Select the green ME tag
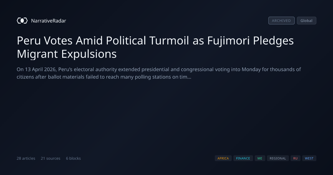This screenshot has width=333, height=175. coord(260,158)
